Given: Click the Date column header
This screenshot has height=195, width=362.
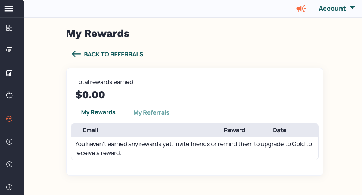Looking at the screenshot, I should point(280,130).
